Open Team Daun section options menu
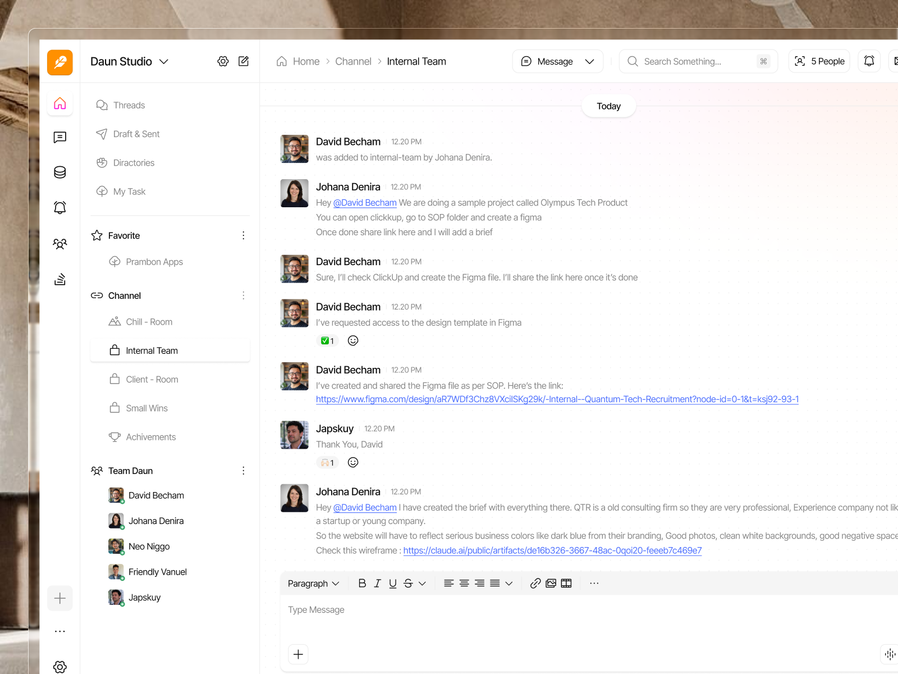The height and width of the screenshot is (674, 898). click(x=244, y=471)
